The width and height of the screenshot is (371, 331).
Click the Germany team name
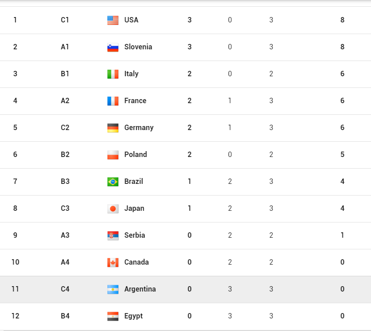tap(139, 128)
